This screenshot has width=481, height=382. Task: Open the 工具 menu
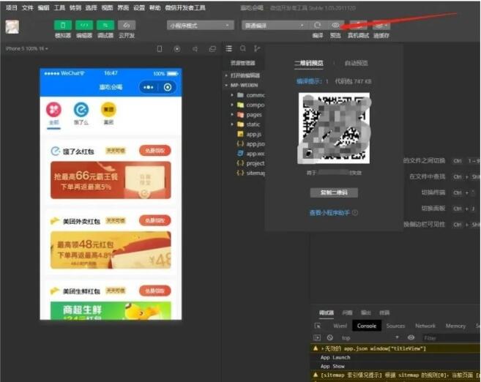coord(59,7)
